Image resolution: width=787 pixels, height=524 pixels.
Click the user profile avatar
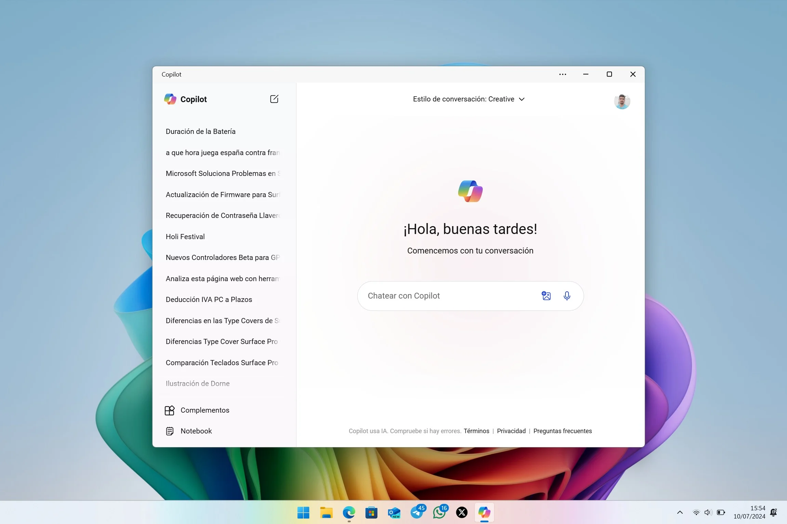click(x=622, y=101)
